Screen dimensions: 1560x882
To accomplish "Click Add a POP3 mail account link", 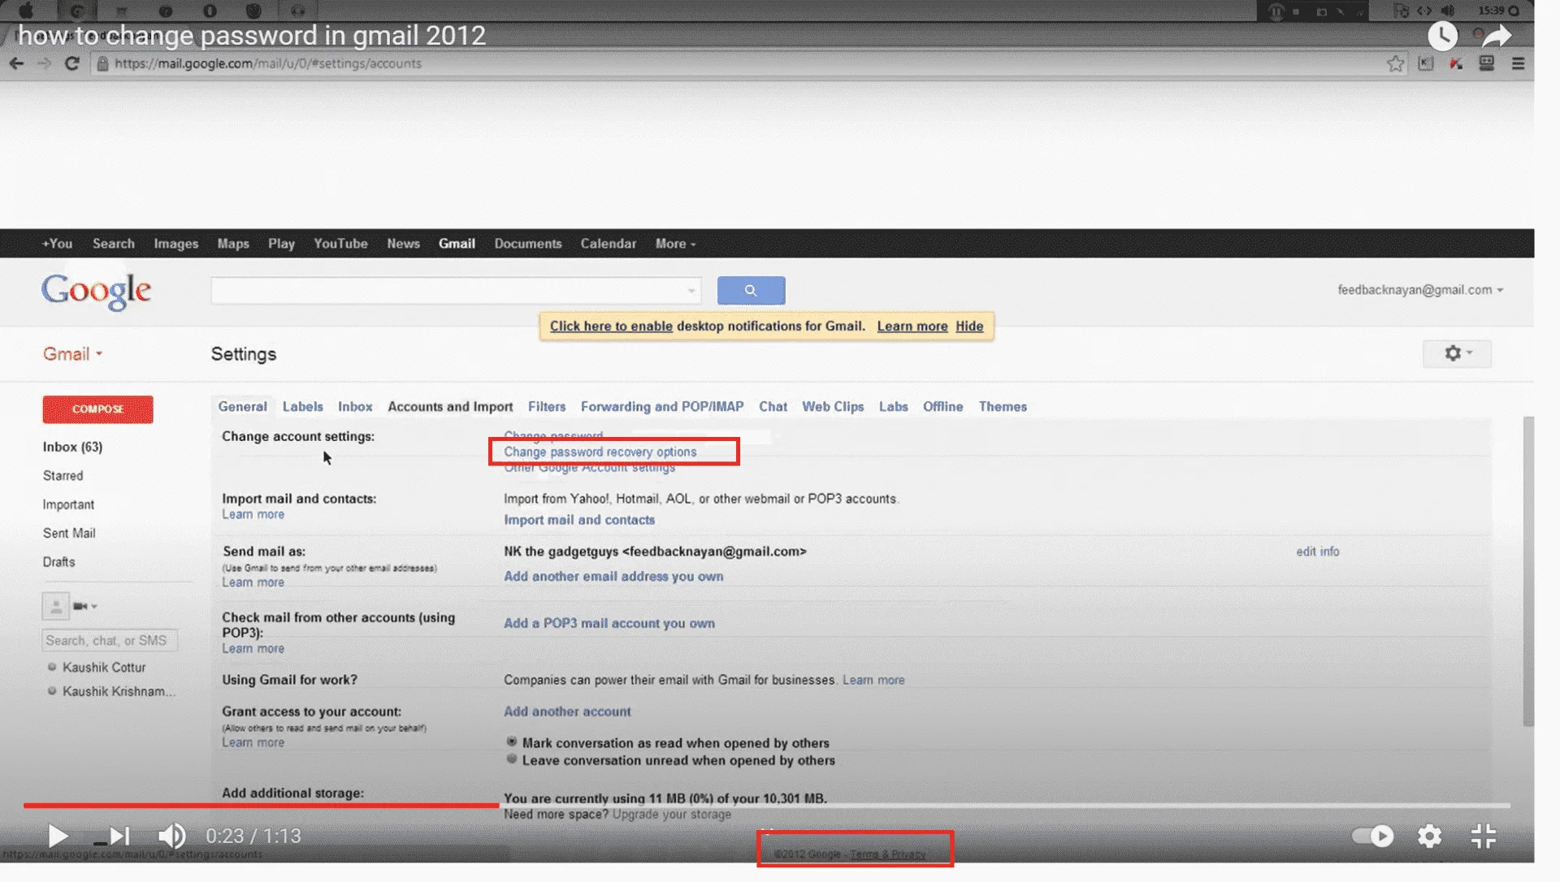I will point(609,624).
